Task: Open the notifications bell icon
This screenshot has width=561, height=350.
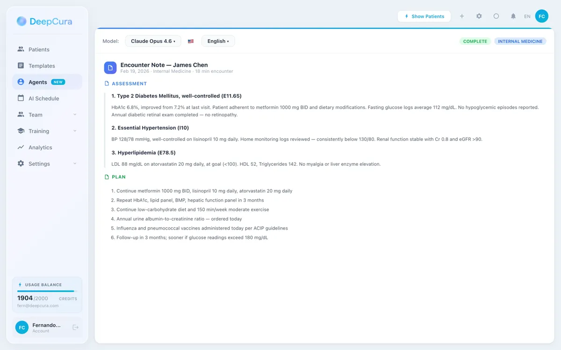Action: click(x=513, y=16)
